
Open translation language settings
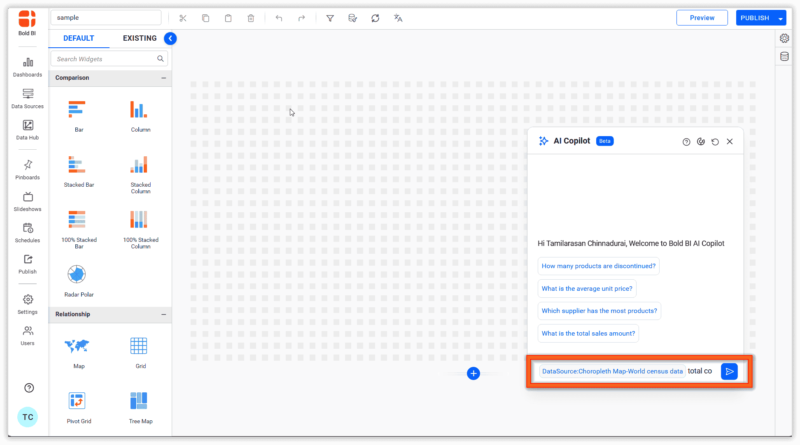pyautogui.click(x=398, y=18)
